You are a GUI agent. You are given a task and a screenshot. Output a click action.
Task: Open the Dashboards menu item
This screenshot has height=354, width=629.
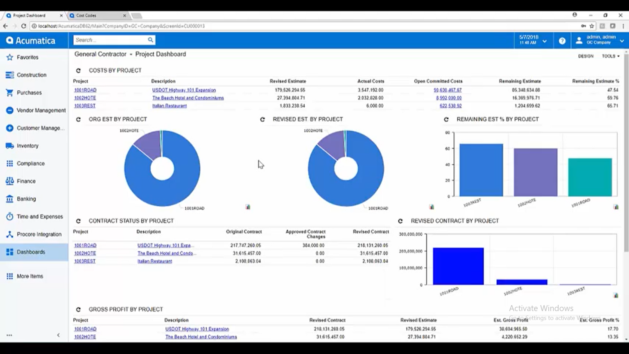[31, 252]
